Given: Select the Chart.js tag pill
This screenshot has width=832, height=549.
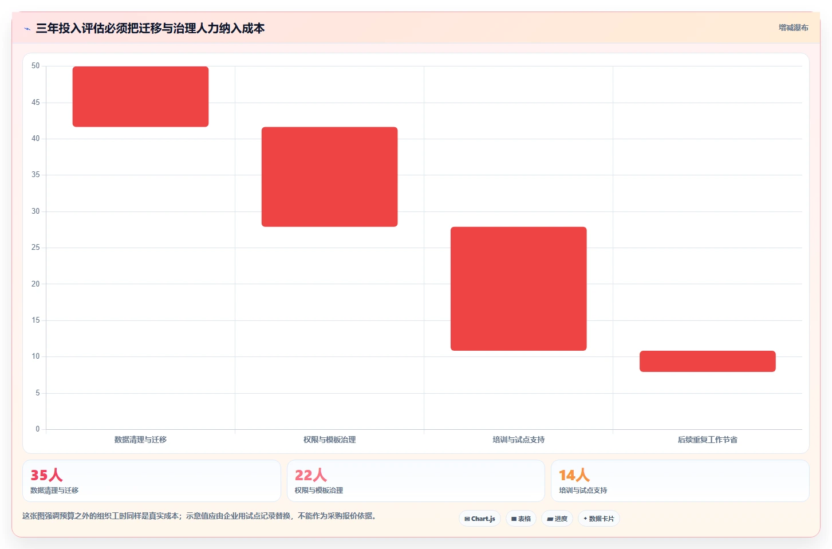Looking at the screenshot, I should [480, 519].
